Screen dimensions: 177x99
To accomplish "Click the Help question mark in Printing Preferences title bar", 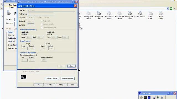I will click(x=73, y=2).
